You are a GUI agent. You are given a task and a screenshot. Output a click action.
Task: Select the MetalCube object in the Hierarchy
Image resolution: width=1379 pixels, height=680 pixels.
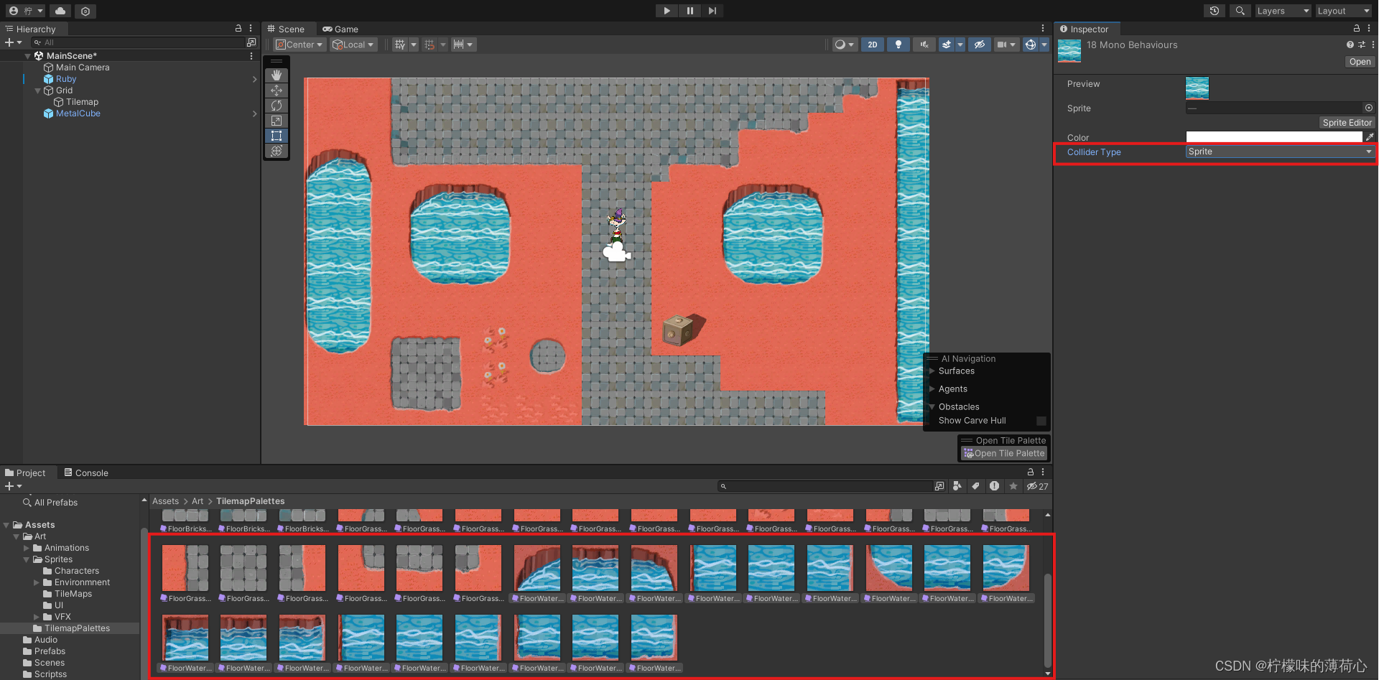pos(77,113)
